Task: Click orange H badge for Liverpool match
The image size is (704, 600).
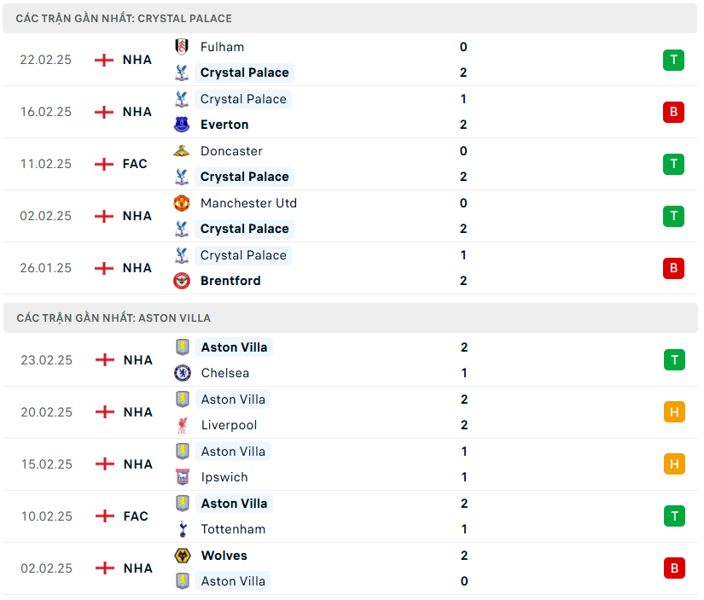Action: coord(674,412)
